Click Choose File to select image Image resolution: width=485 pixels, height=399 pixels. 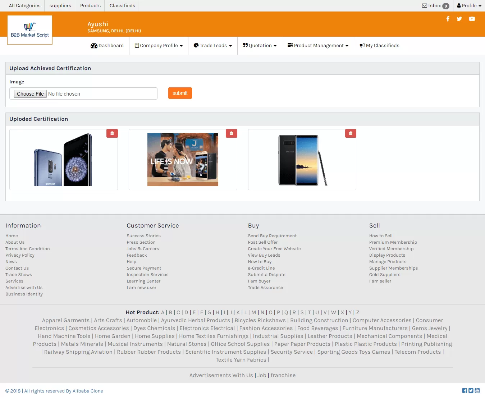(30, 94)
